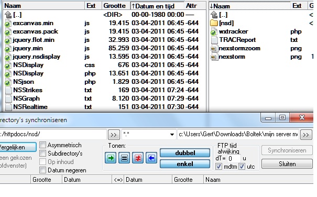Click >> button next to the c:\Users path
Screen dimensions: 317x197
pos(306,135)
